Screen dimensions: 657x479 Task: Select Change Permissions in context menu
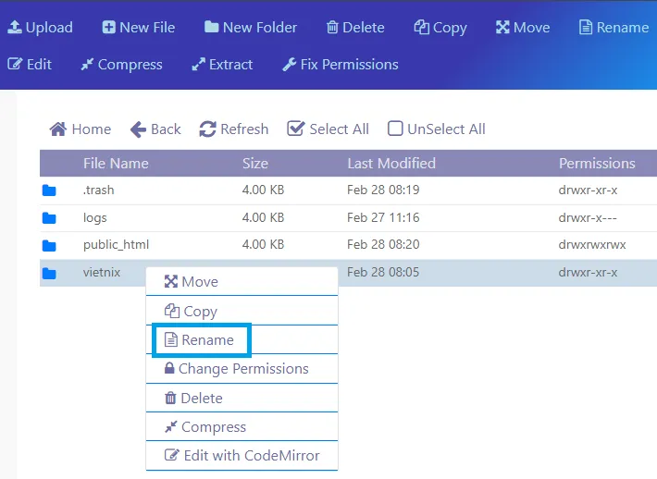click(x=236, y=369)
